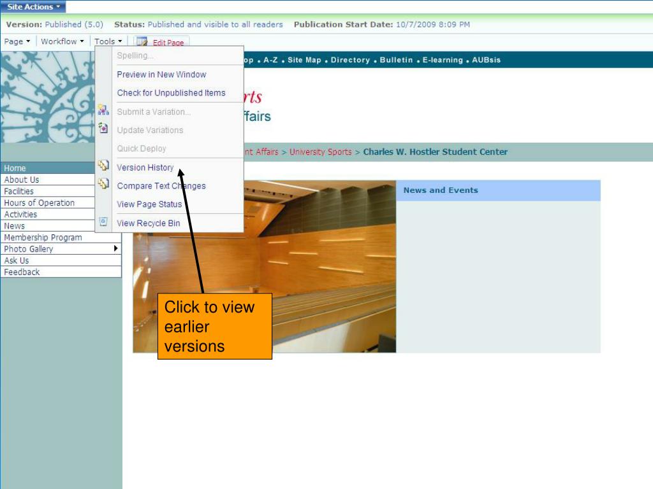653x489 pixels.
Task: Select Version History menu entry
Action: coord(145,167)
